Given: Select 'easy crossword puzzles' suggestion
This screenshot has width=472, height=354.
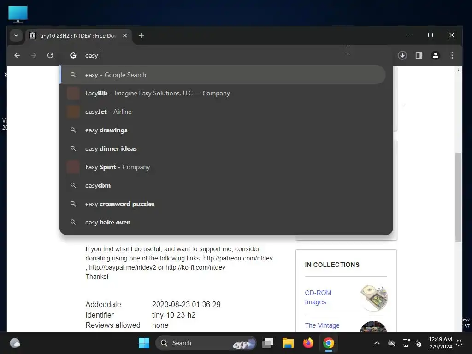Looking at the screenshot, I should 223,204.
